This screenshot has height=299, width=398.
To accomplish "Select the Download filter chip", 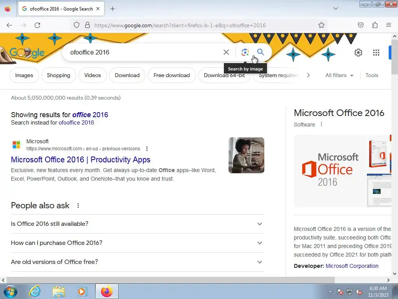I will (127, 75).
